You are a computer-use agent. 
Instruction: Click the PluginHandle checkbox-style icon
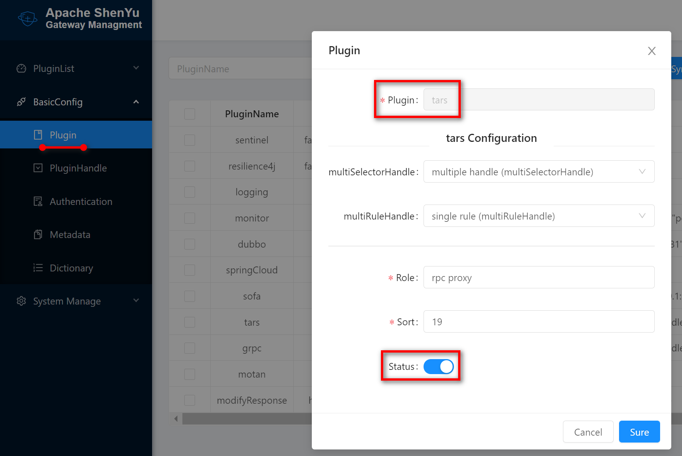[38, 168]
